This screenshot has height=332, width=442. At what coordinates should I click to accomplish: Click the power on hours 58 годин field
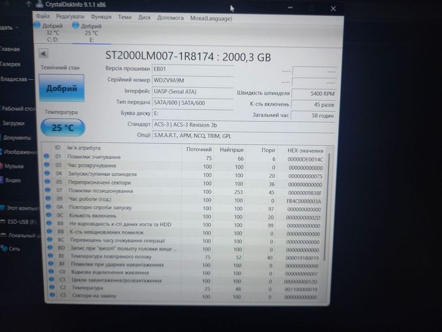point(313,115)
